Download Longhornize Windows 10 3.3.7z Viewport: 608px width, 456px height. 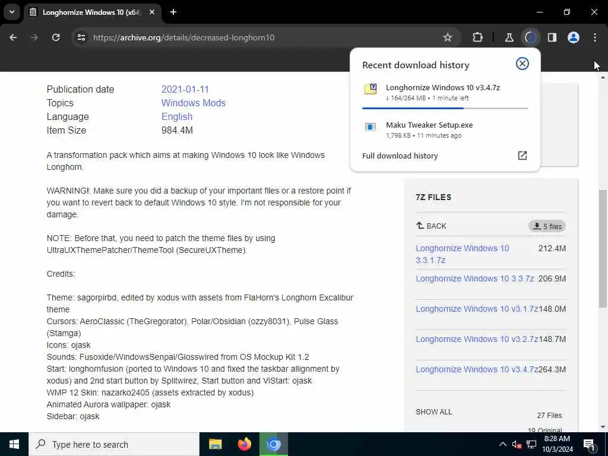(x=474, y=278)
